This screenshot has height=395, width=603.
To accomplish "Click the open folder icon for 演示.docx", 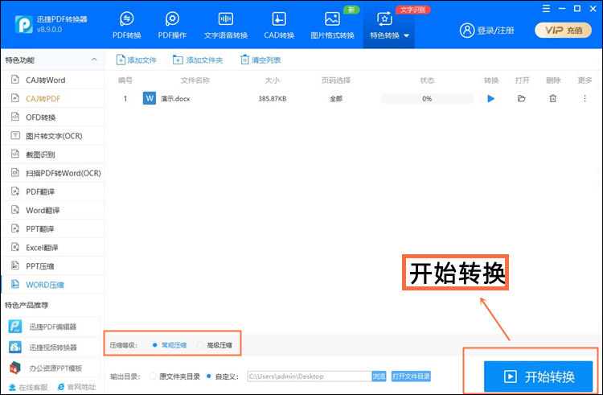I will click(x=522, y=99).
